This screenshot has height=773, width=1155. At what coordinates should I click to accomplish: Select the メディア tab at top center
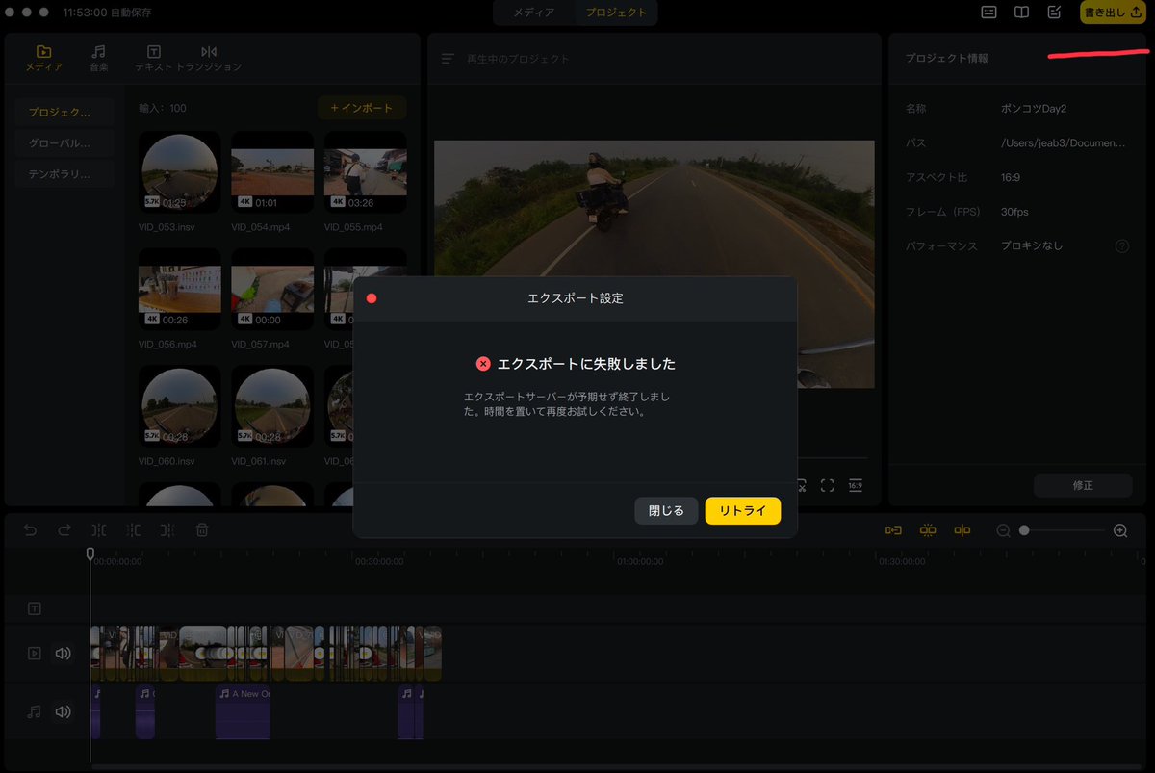pyautogui.click(x=533, y=13)
